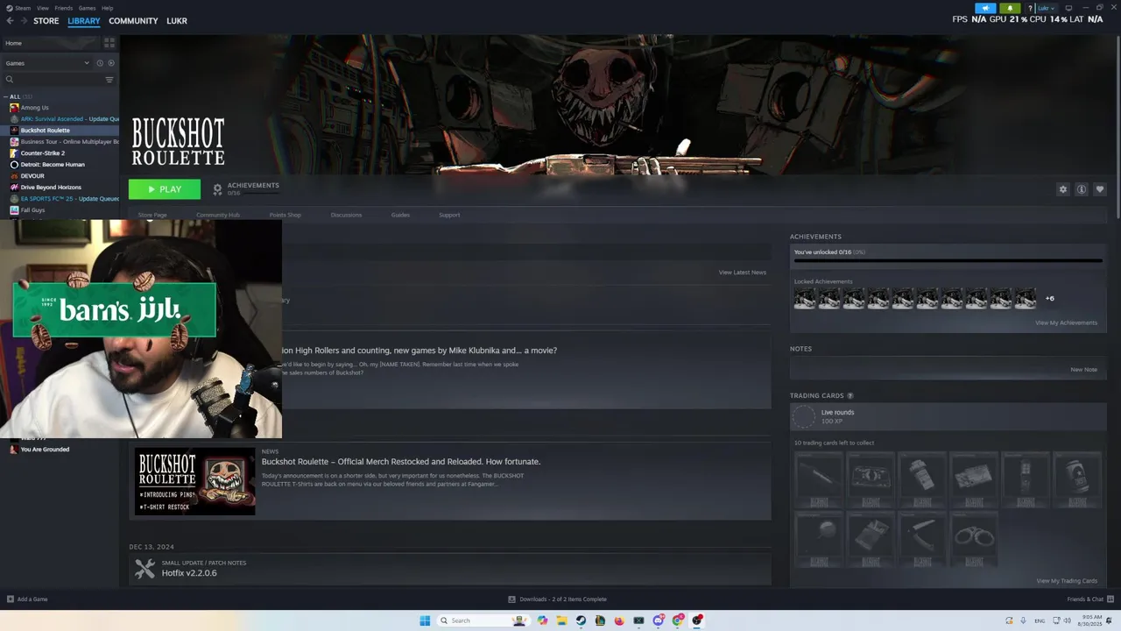
Task: Open File Explorer from the taskbar
Action: click(x=561, y=620)
